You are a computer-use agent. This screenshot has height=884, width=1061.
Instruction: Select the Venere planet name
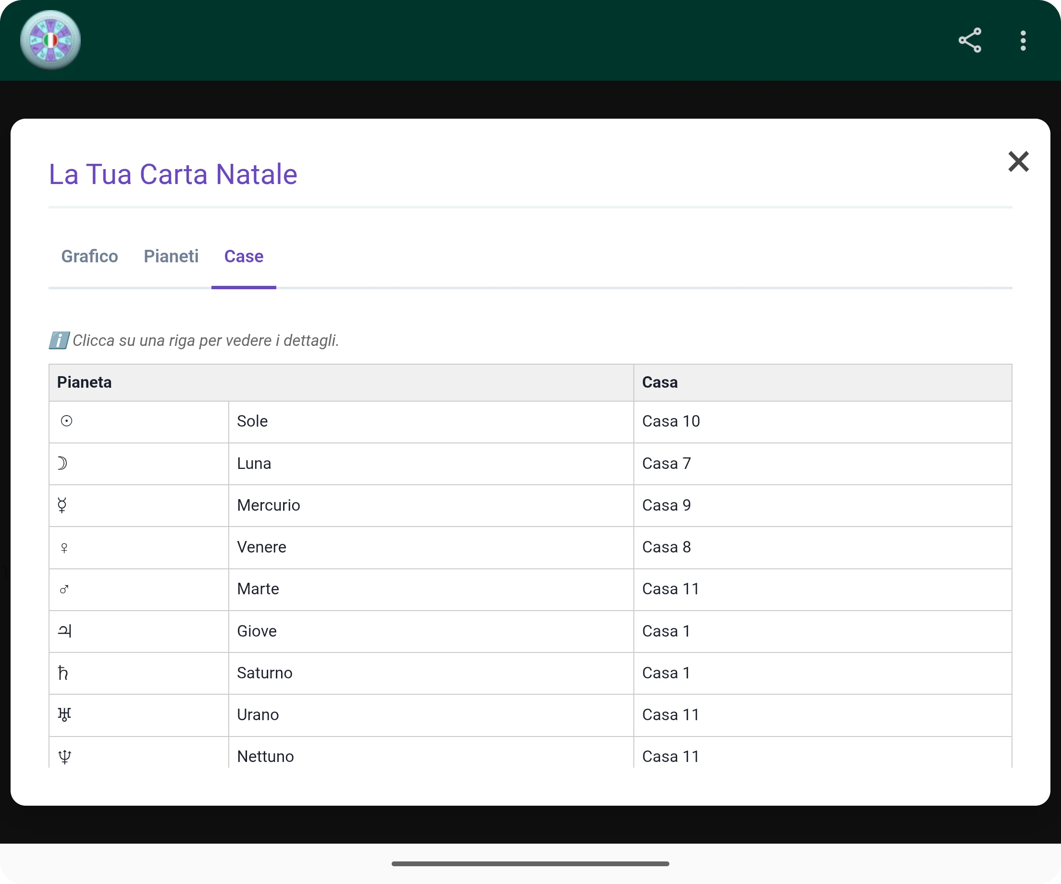click(x=262, y=547)
